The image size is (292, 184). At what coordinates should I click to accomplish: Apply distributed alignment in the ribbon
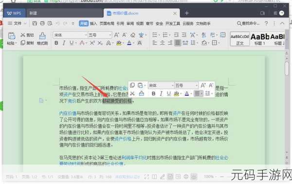point(185,43)
